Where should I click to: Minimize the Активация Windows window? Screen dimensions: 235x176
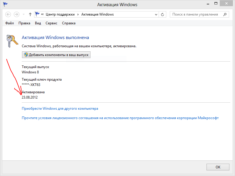[x=208, y=4]
